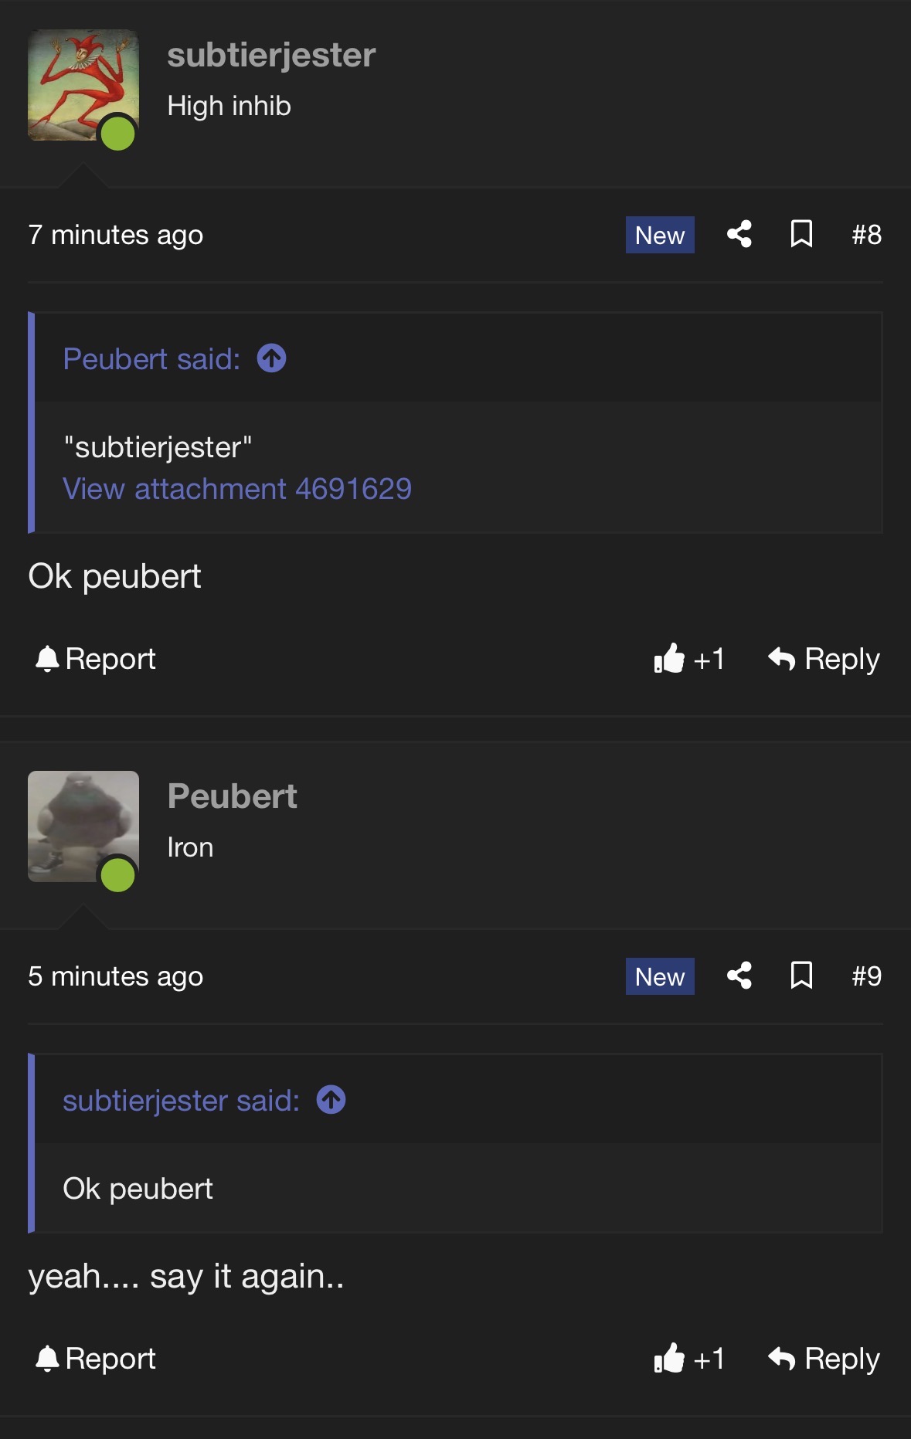Reply to subtierjester's post
Image resolution: width=911 pixels, height=1439 pixels.
(824, 659)
